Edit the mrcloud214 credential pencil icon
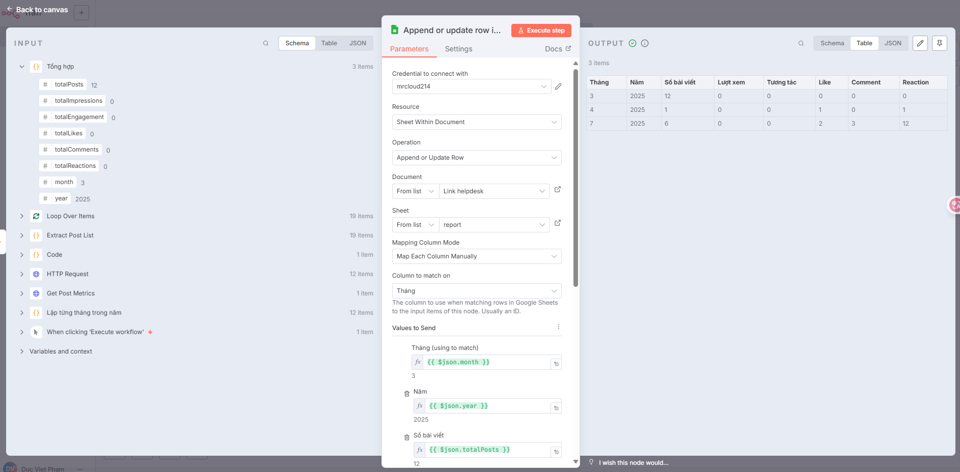Viewport: 960px width, 472px height. 558,86
